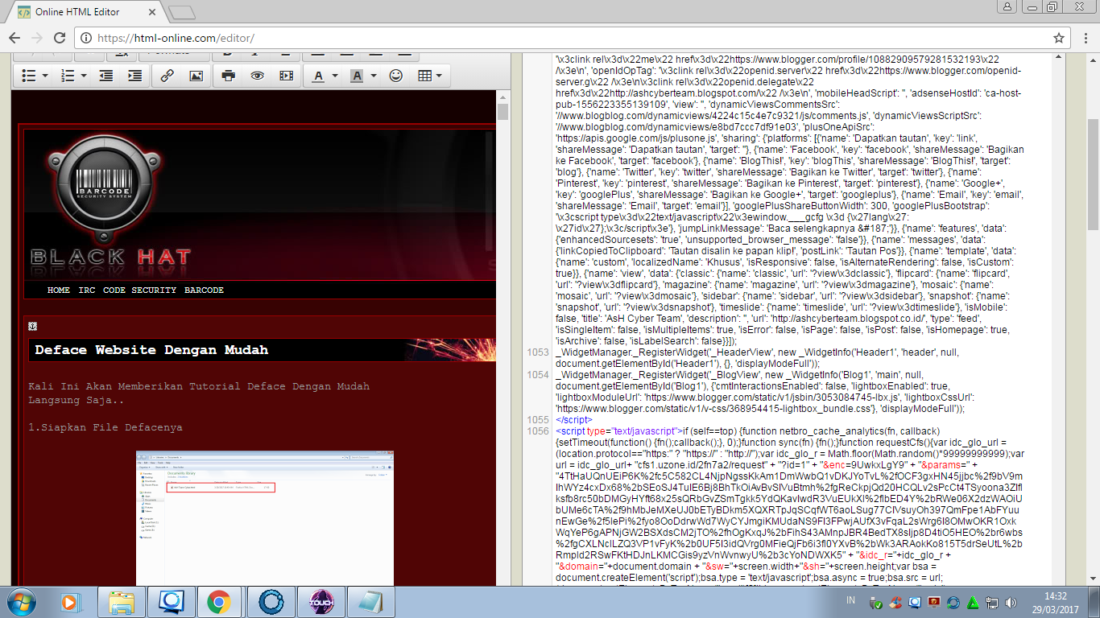Click code line number 1054
1100x618 pixels.
click(x=537, y=375)
